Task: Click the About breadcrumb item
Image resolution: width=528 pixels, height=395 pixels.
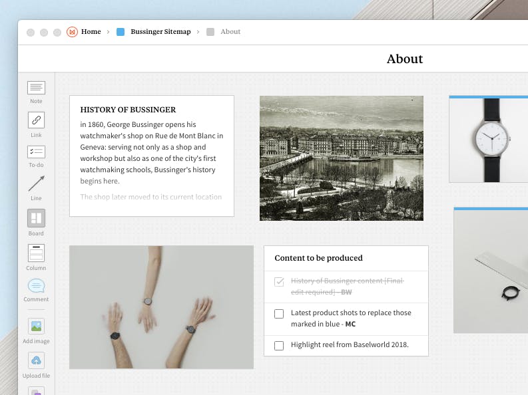Action: tap(230, 32)
